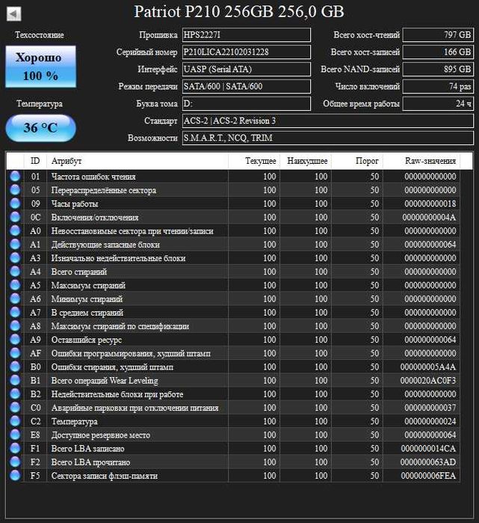Image resolution: width=479 pixels, height=523 pixels.
Task: Click the Хорошо 100 % health status button
Action: click(40, 67)
